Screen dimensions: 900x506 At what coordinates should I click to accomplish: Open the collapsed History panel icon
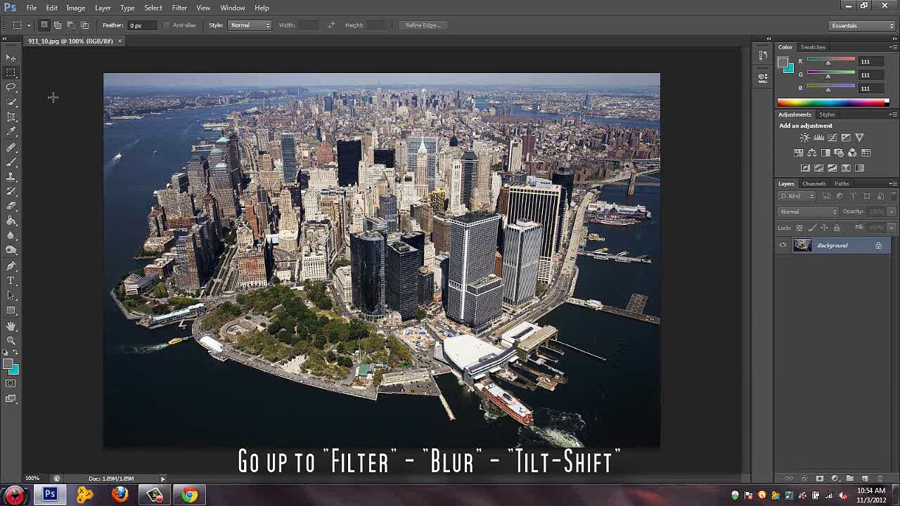click(x=763, y=56)
